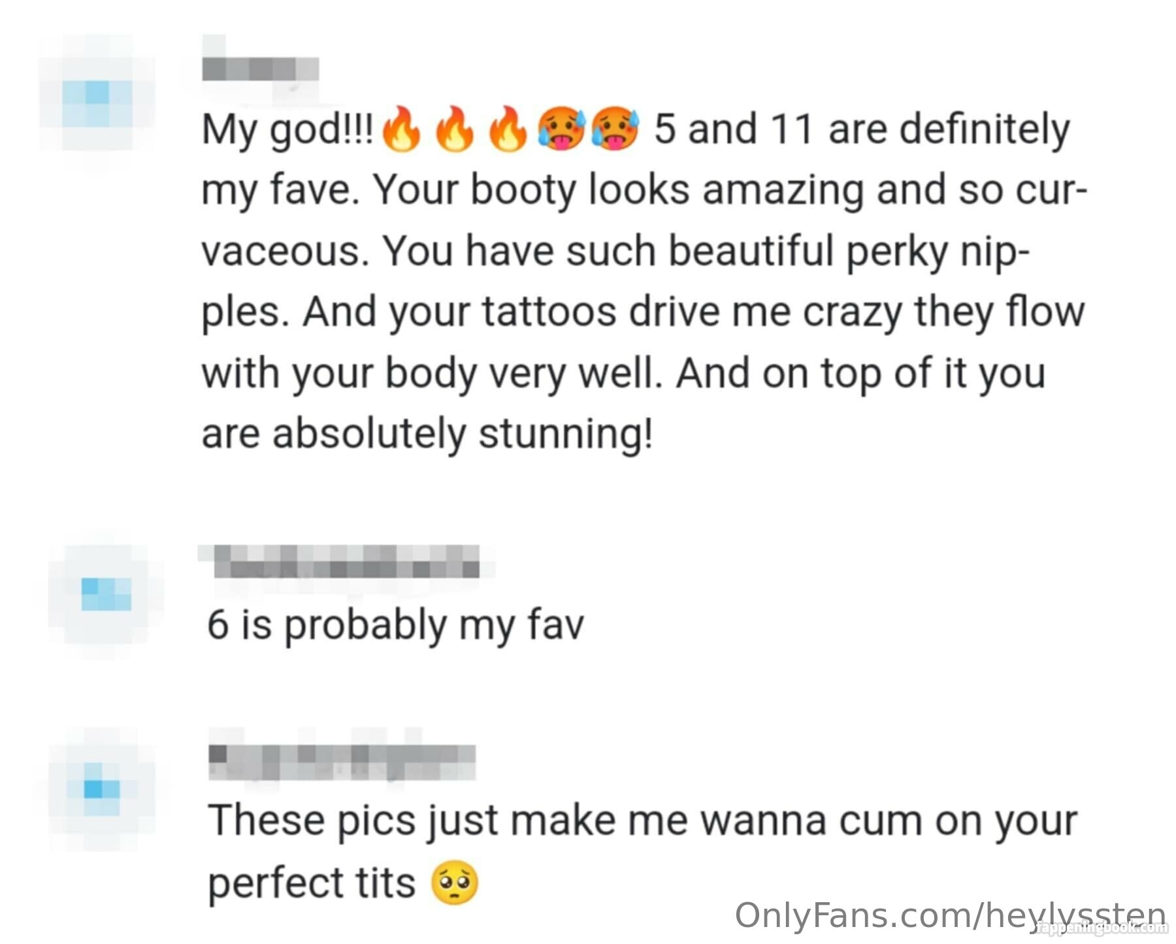Screen dimensions: 1176x944
Task: Click the second hot face emoji before '5 and 11'
Action: [615, 129]
